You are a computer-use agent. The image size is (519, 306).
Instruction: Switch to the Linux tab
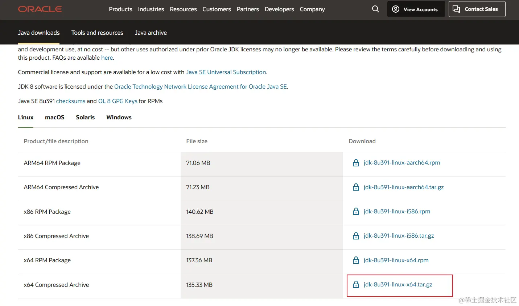coord(26,117)
